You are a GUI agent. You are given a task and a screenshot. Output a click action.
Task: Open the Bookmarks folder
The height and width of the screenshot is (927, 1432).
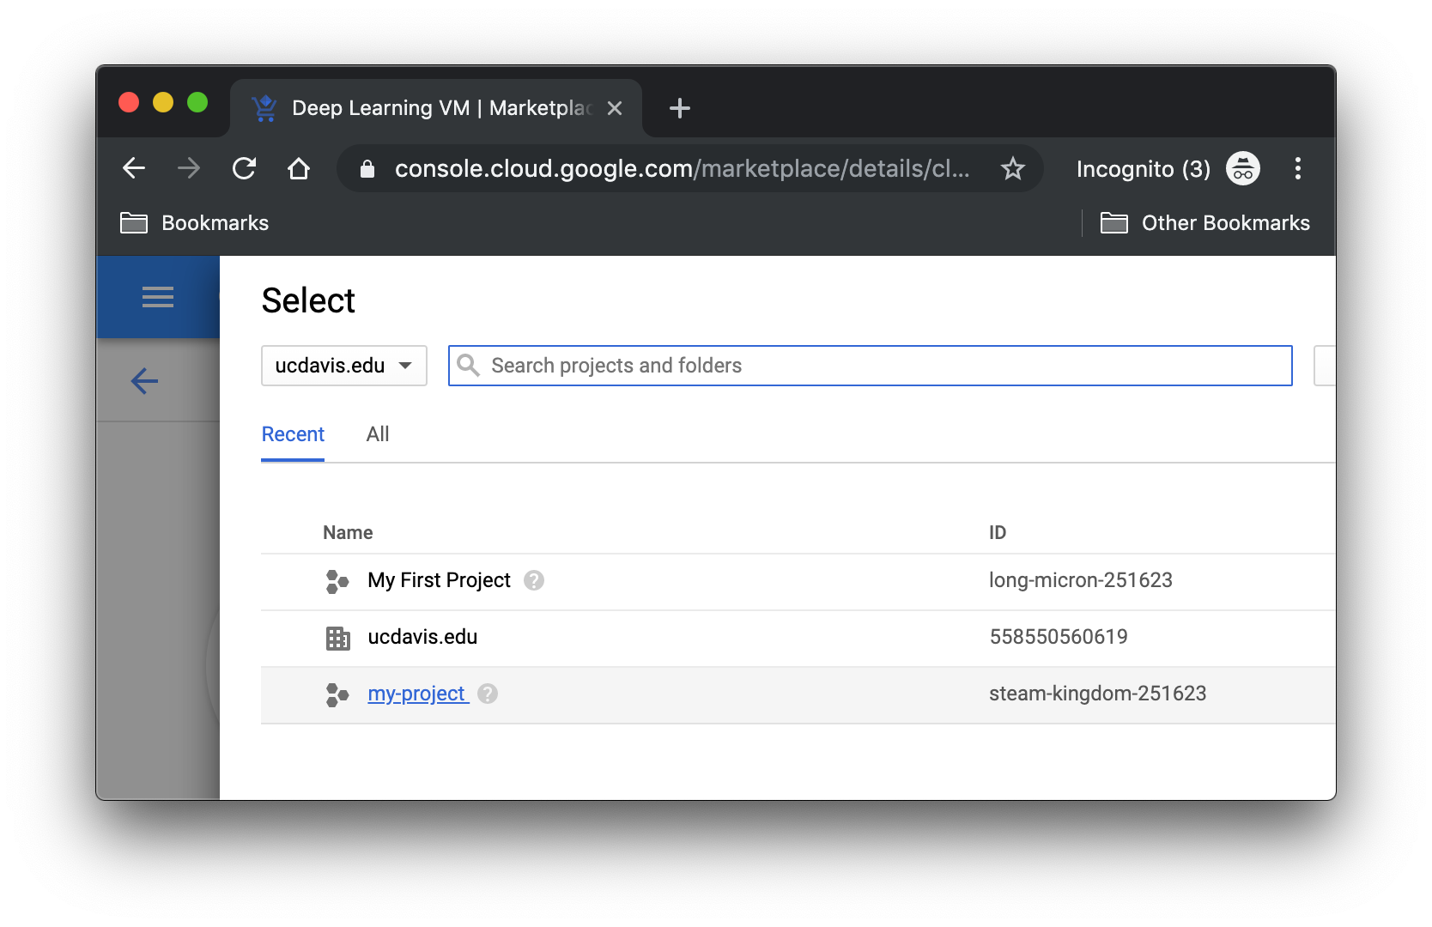195,223
